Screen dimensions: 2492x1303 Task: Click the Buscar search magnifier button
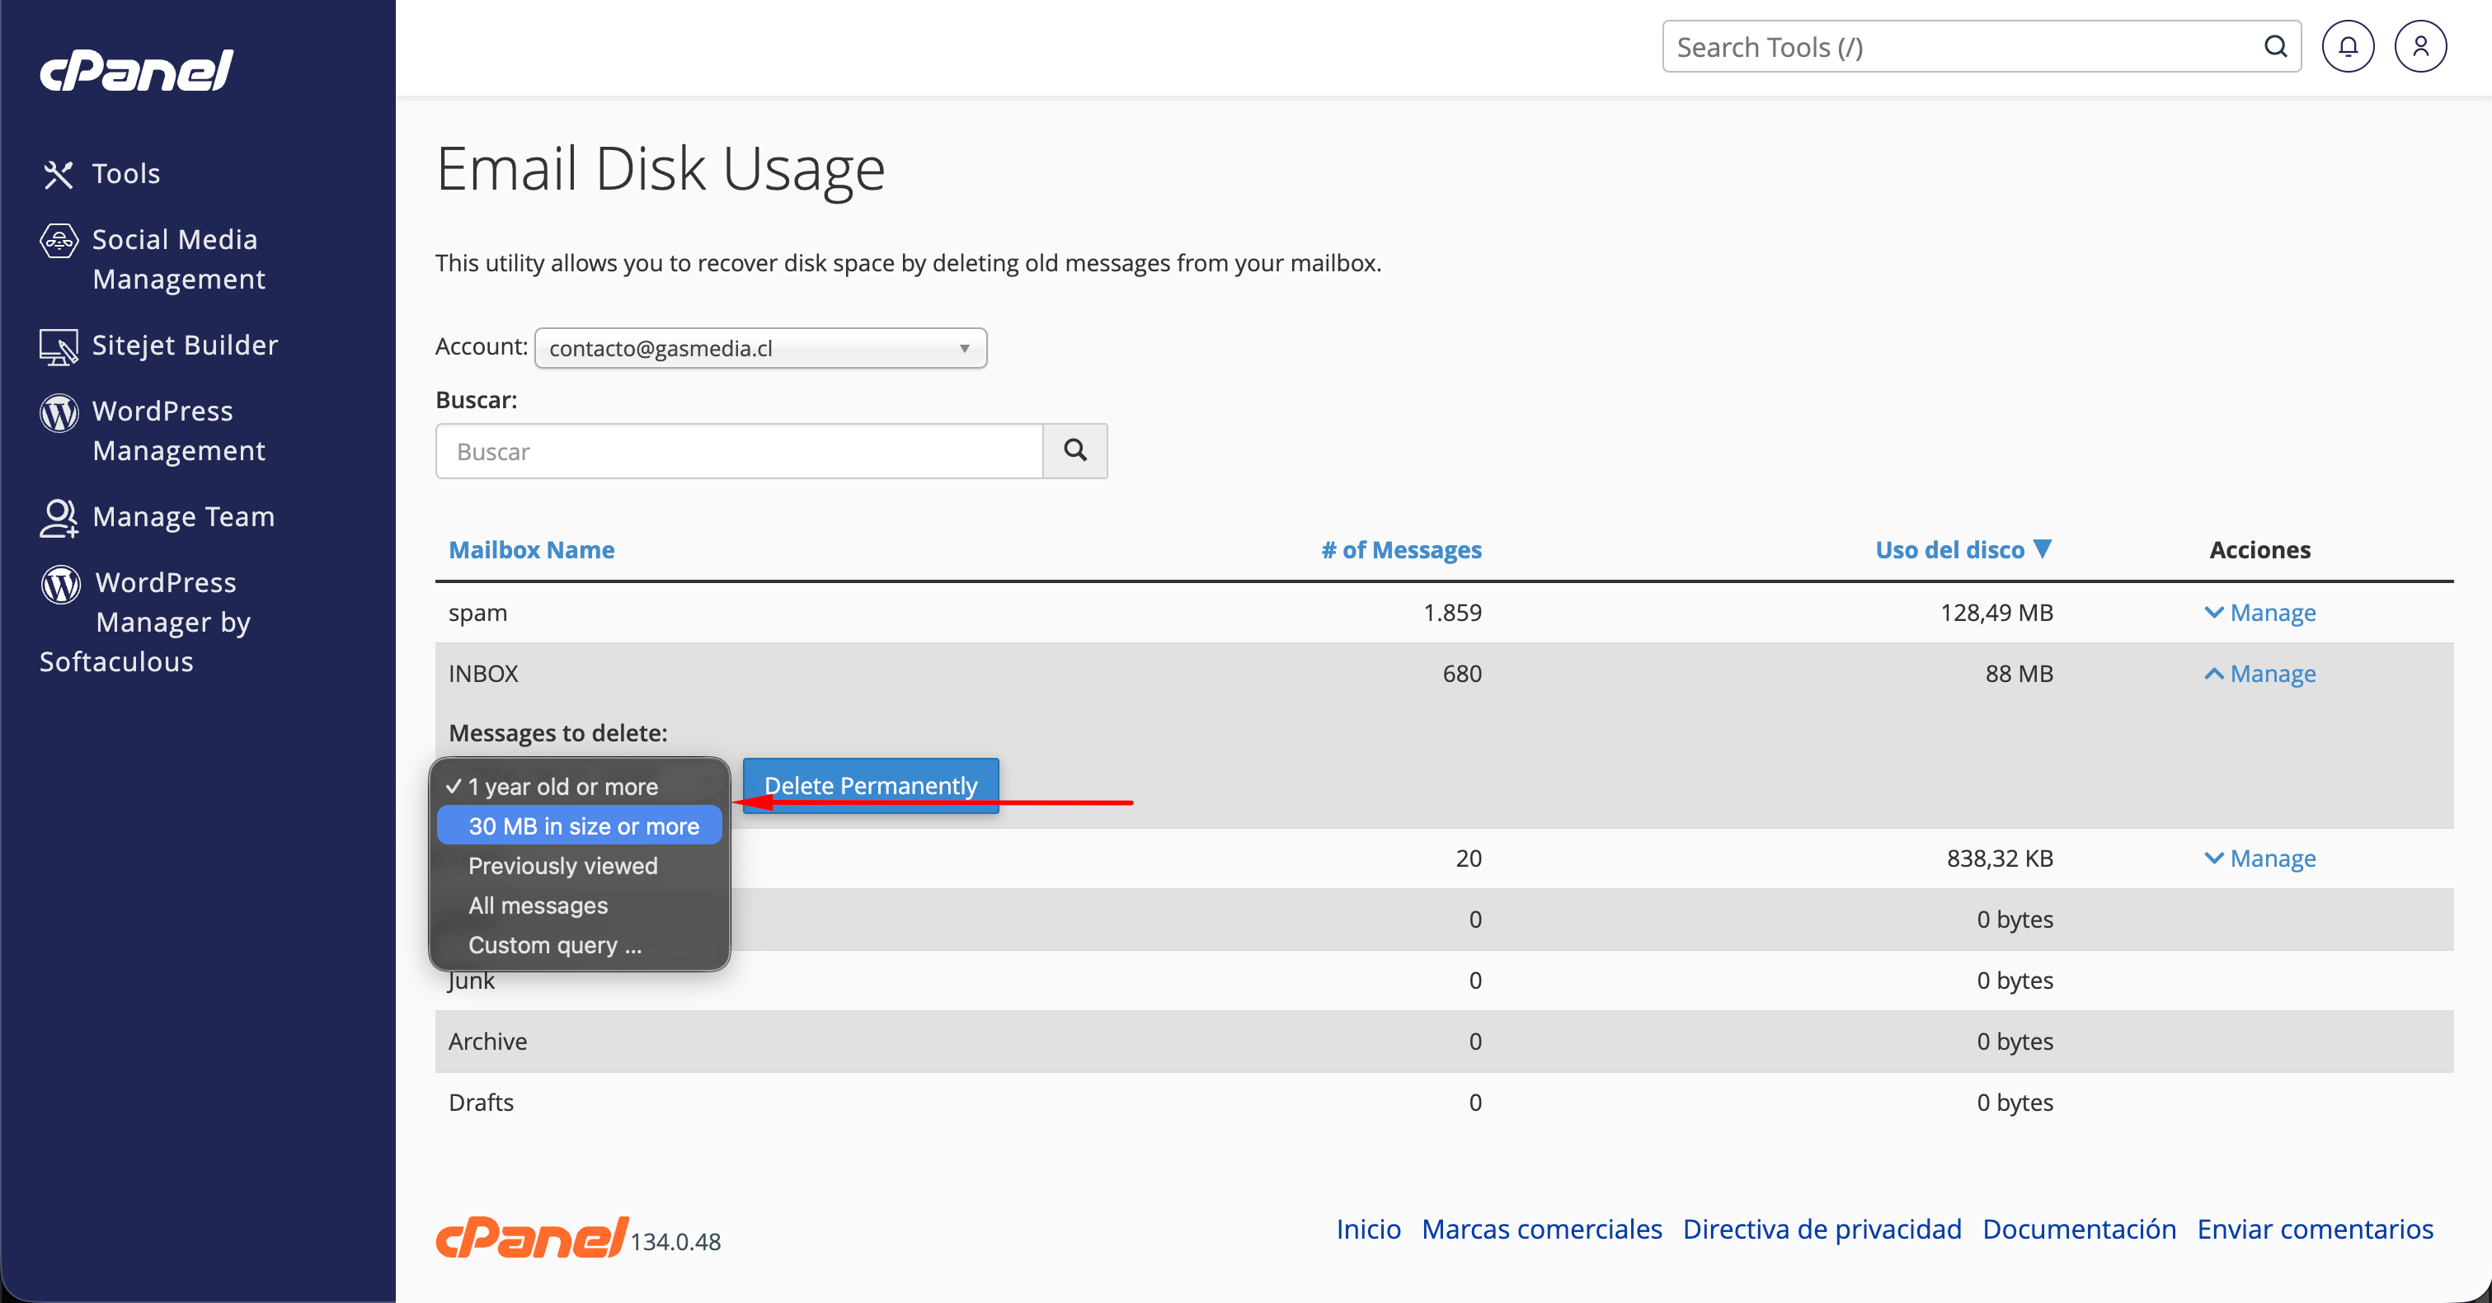(1074, 451)
